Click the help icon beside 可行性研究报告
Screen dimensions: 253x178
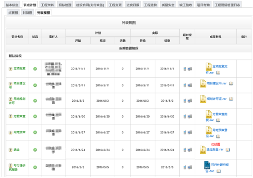coord(10,165)
